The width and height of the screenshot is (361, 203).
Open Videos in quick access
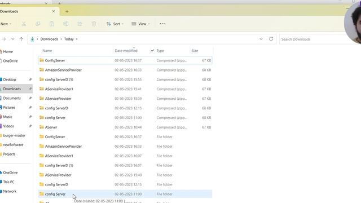(x=8, y=126)
